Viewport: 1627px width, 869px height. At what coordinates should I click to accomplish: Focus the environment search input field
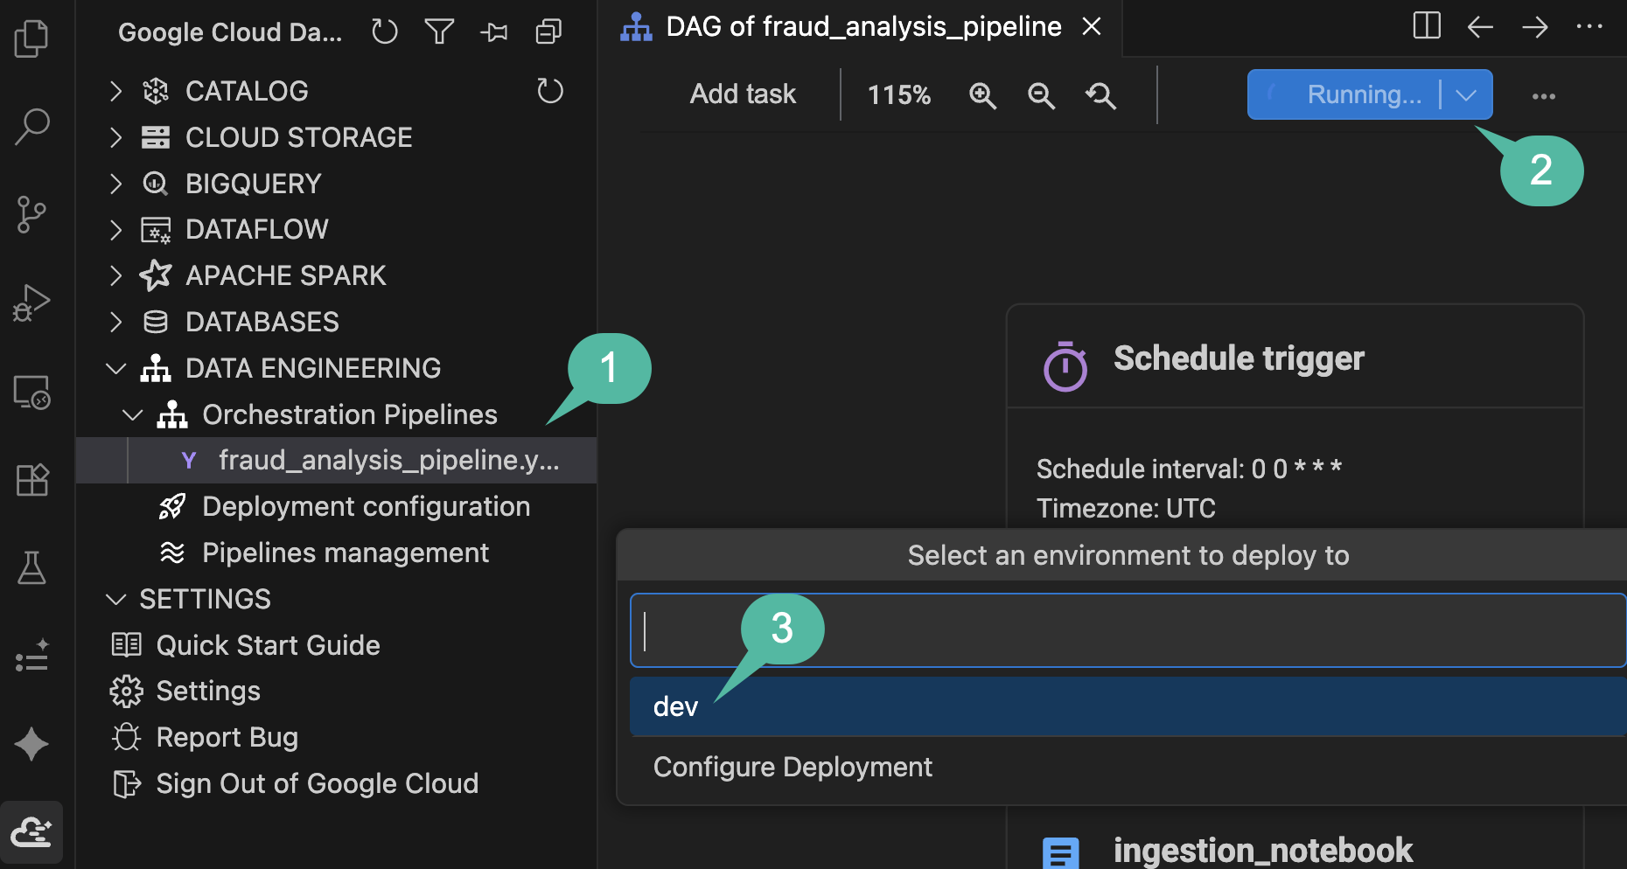tap(1128, 630)
